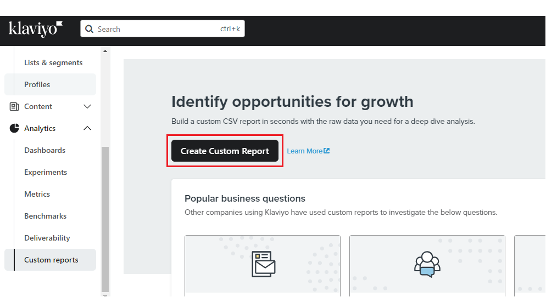This screenshot has width=546, height=297.
Task: Click the Content newspaper icon
Action: pyautogui.click(x=14, y=107)
